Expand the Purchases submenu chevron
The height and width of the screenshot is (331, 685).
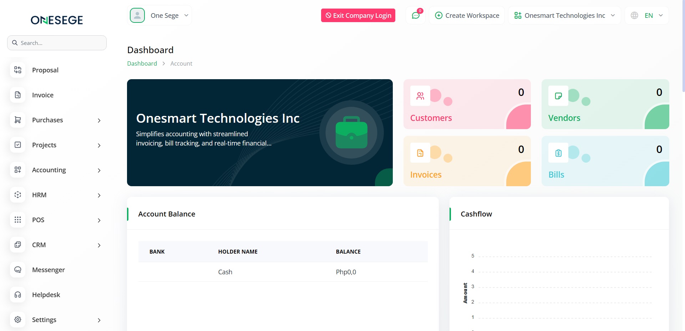click(x=99, y=121)
